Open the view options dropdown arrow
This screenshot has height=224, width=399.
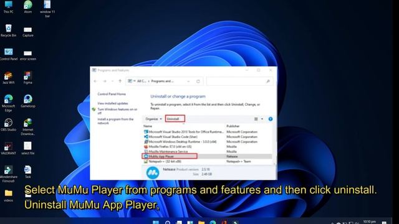point(262,119)
